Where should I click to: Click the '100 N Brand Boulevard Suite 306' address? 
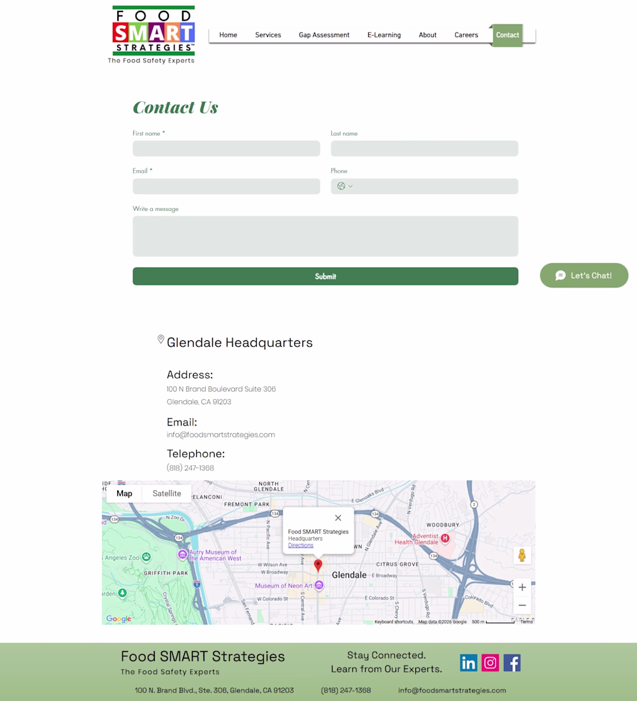[x=221, y=389]
